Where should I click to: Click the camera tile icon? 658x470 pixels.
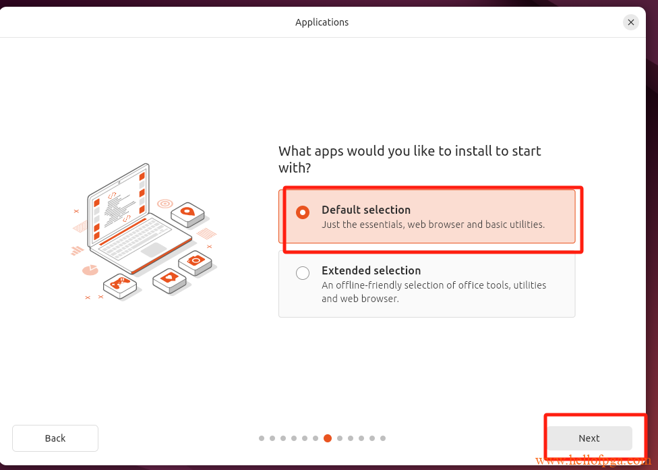[x=195, y=263]
